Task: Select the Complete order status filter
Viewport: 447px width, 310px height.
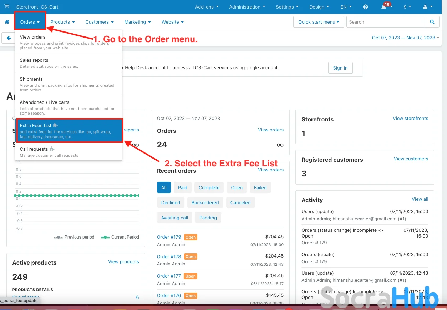Action: pyautogui.click(x=209, y=187)
